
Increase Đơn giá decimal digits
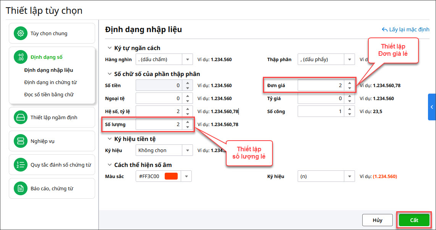pyautogui.click(x=350, y=83)
